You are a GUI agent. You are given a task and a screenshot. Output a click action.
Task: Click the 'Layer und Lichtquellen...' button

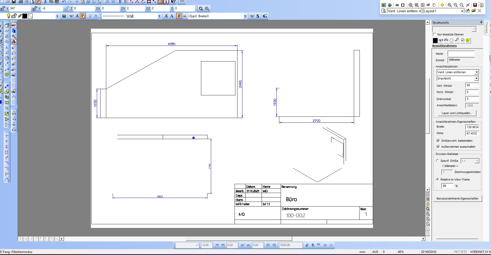click(457, 113)
